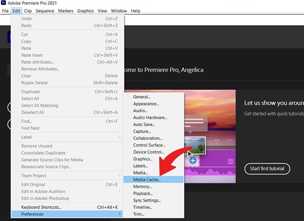This screenshot has width=304, height=221.
Task: Open Collaboration... preferences
Action: tap(154, 138)
